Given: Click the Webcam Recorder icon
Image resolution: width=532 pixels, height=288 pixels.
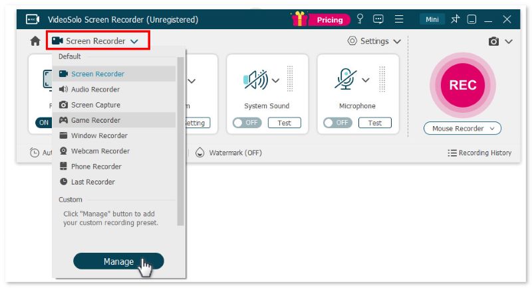Looking at the screenshot, I should pyautogui.click(x=63, y=151).
